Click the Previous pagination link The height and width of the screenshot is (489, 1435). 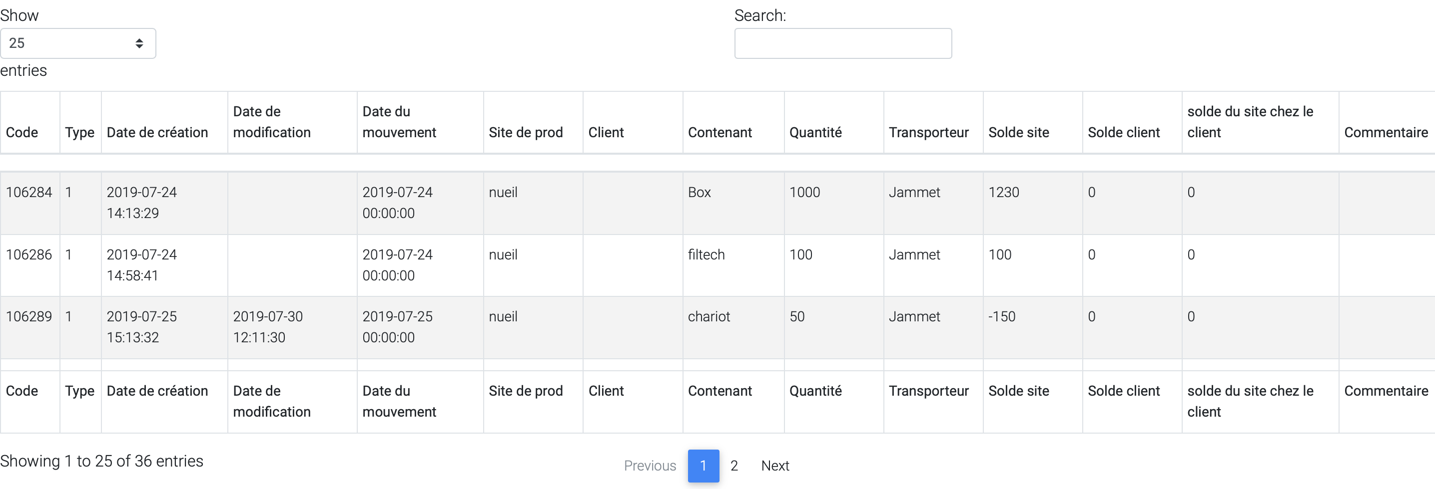click(x=650, y=466)
